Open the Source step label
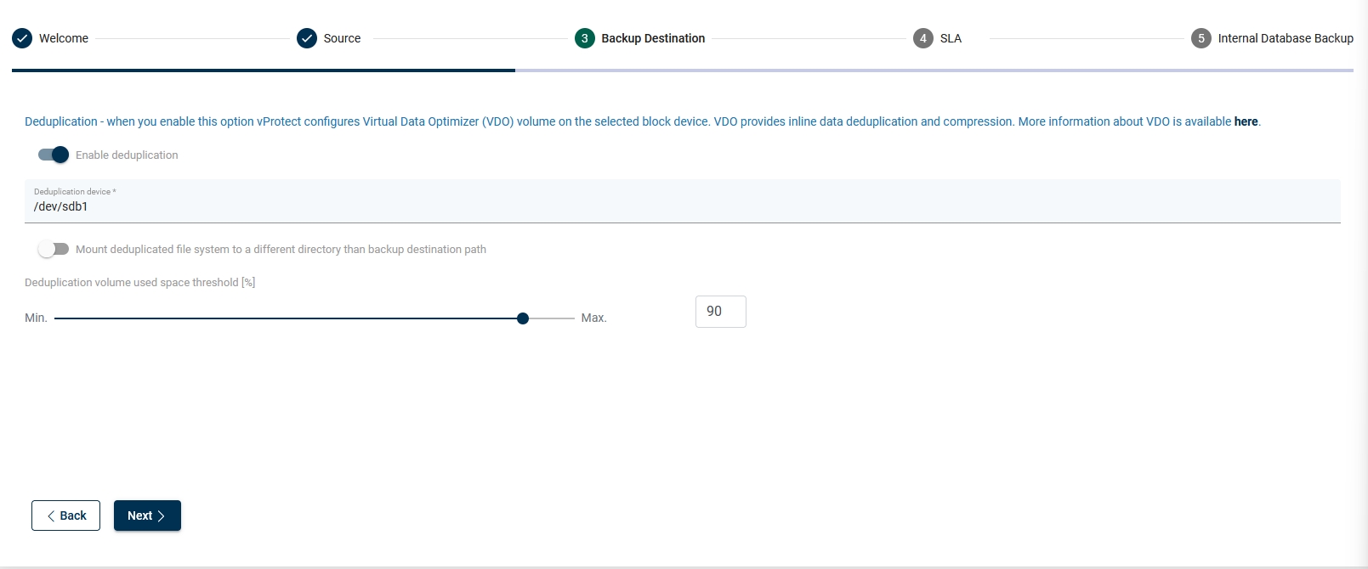Image resolution: width=1368 pixels, height=569 pixels. (x=342, y=38)
